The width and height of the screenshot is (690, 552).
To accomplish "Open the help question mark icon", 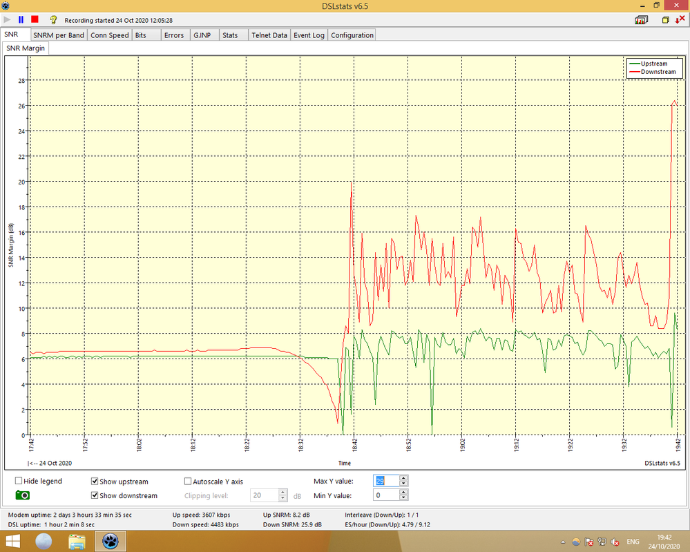I will 53,20.
